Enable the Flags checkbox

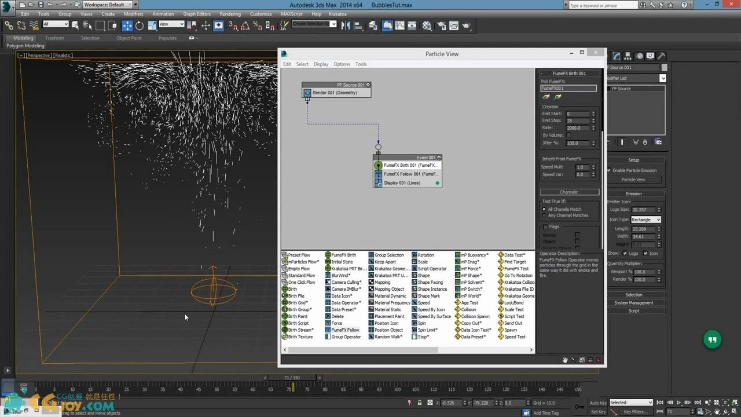(x=545, y=227)
